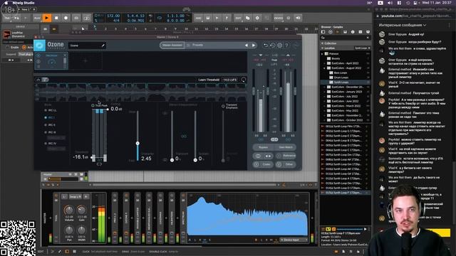The image size is (456, 256).
Task: Click the stereo swap arrows icon in Ozone
Action: (x=268, y=156)
